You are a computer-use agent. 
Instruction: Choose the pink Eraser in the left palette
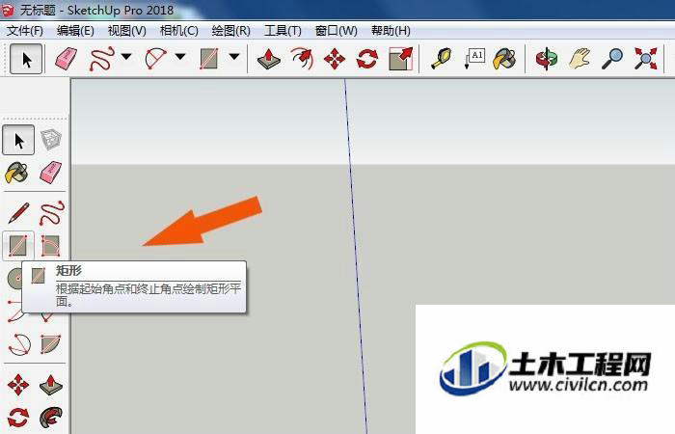(51, 173)
